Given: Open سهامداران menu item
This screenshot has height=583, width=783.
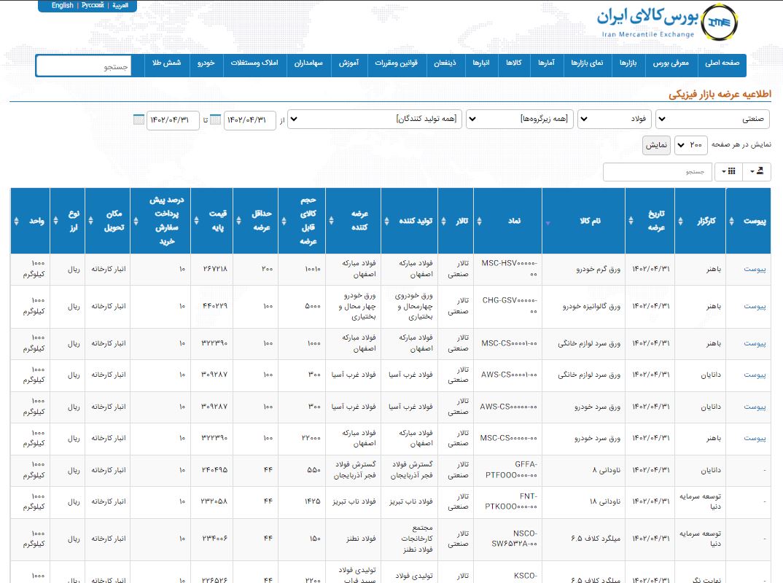Looking at the screenshot, I should tap(308, 63).
